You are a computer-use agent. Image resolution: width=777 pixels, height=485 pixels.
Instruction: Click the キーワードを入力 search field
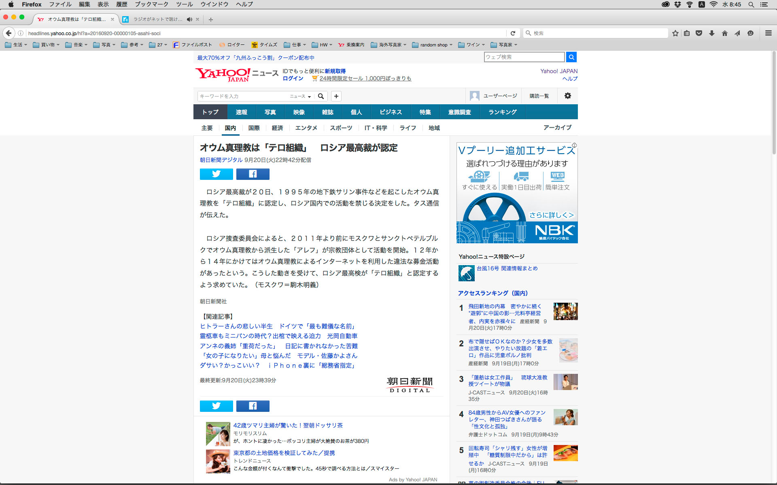point(242,96)
